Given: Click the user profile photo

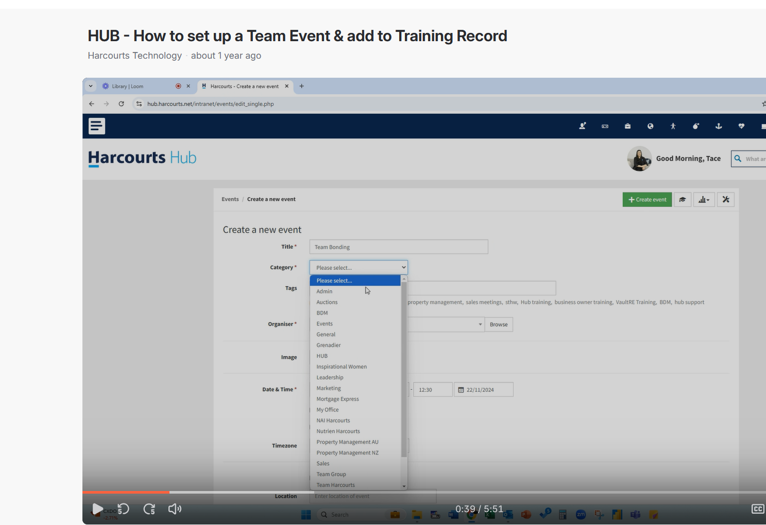Looking at the screenshot, I should click(x=639, y=159).
